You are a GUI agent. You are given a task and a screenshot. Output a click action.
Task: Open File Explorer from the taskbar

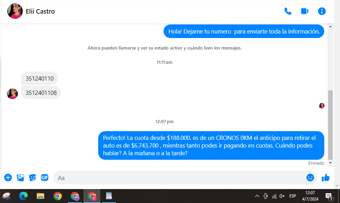pyautogui.click(x=41, y=196)
